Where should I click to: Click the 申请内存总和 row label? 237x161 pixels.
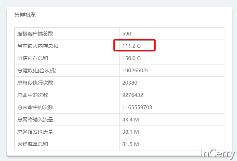click(33, 58)
